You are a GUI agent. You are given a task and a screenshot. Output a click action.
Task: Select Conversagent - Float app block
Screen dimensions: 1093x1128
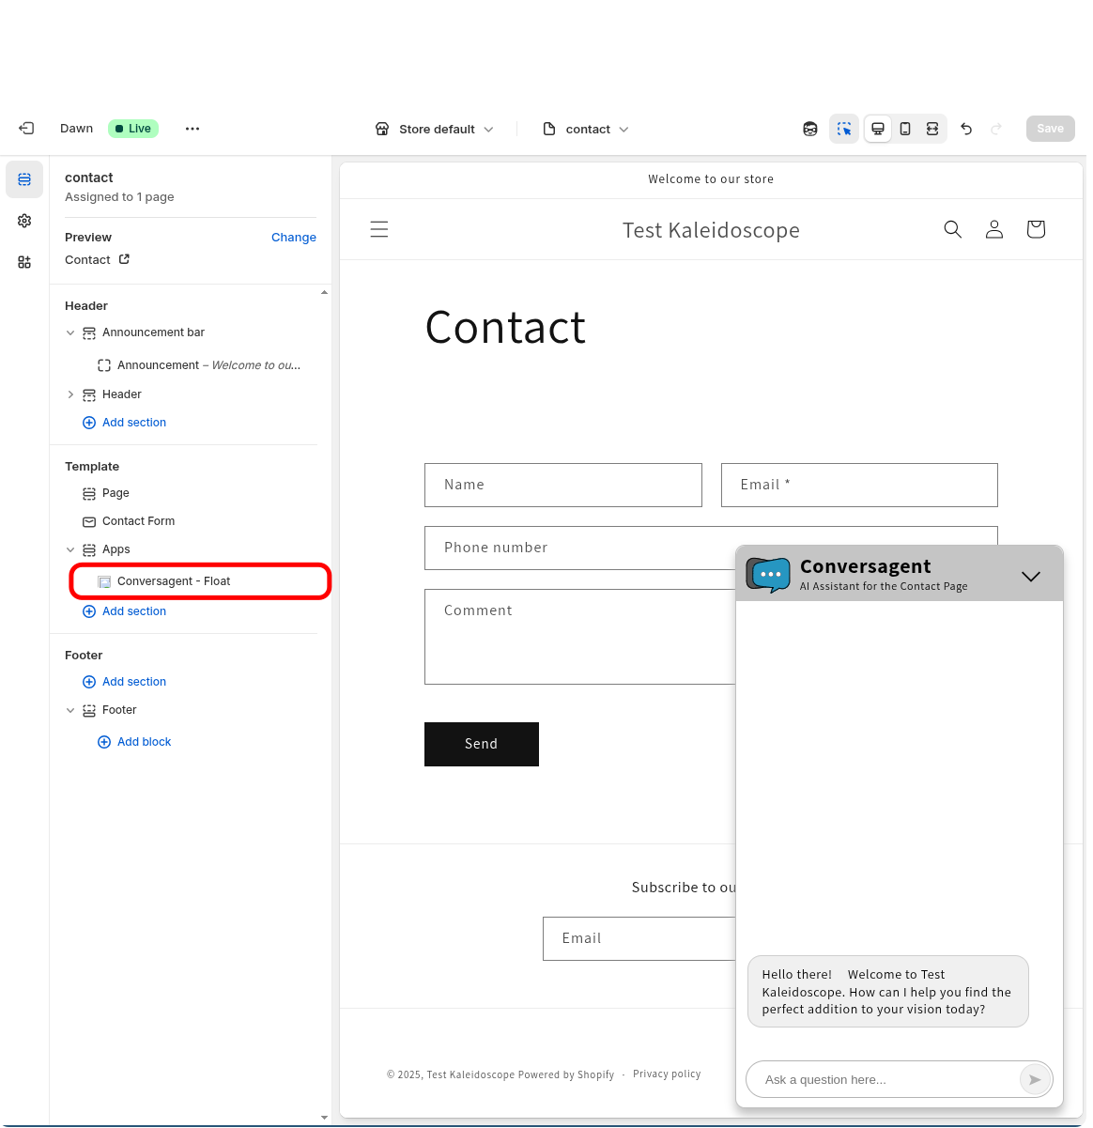click(x=174, y=581)
